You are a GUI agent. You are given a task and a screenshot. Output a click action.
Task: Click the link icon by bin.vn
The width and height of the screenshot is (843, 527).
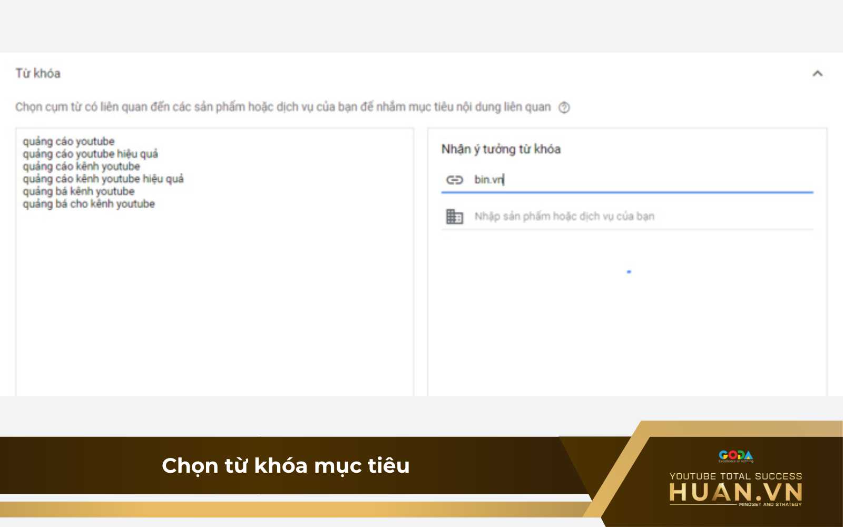455,180
